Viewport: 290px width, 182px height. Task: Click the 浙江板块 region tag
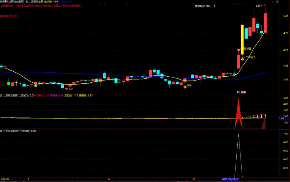coord(48,6)
